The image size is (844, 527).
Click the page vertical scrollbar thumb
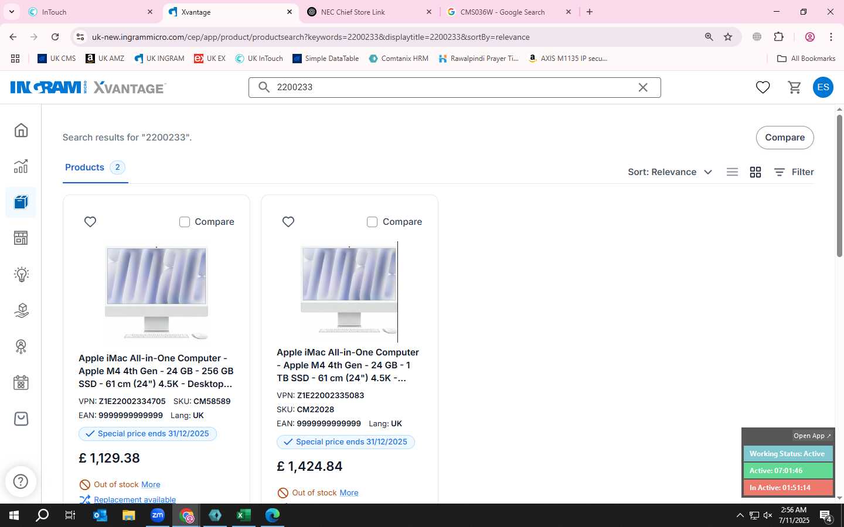839,185
